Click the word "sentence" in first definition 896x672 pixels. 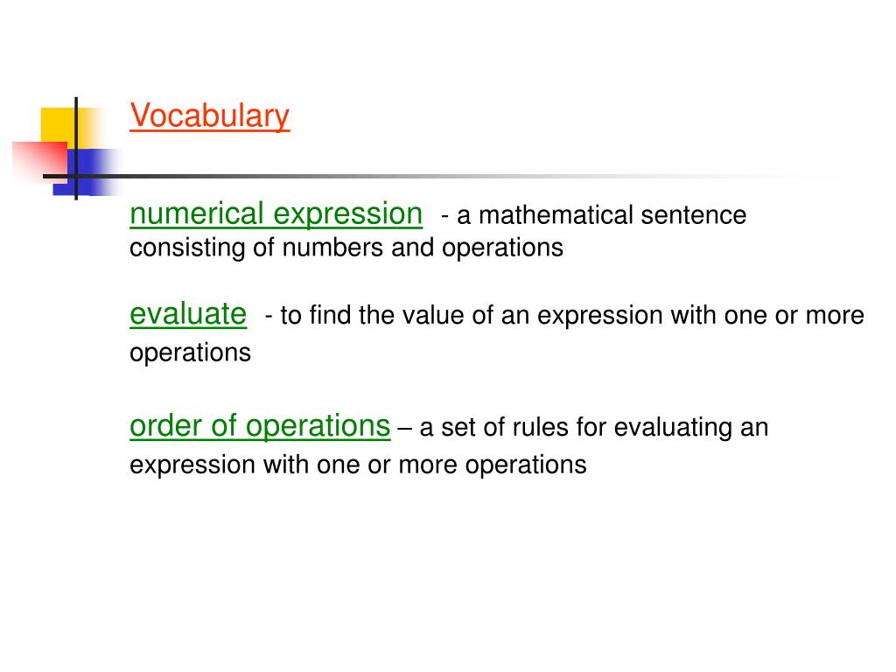pyautogui.click(x=694, y=215)
